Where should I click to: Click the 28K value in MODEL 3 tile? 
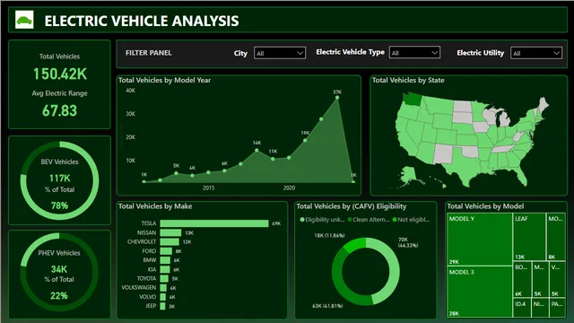click(x=454, y=313)
